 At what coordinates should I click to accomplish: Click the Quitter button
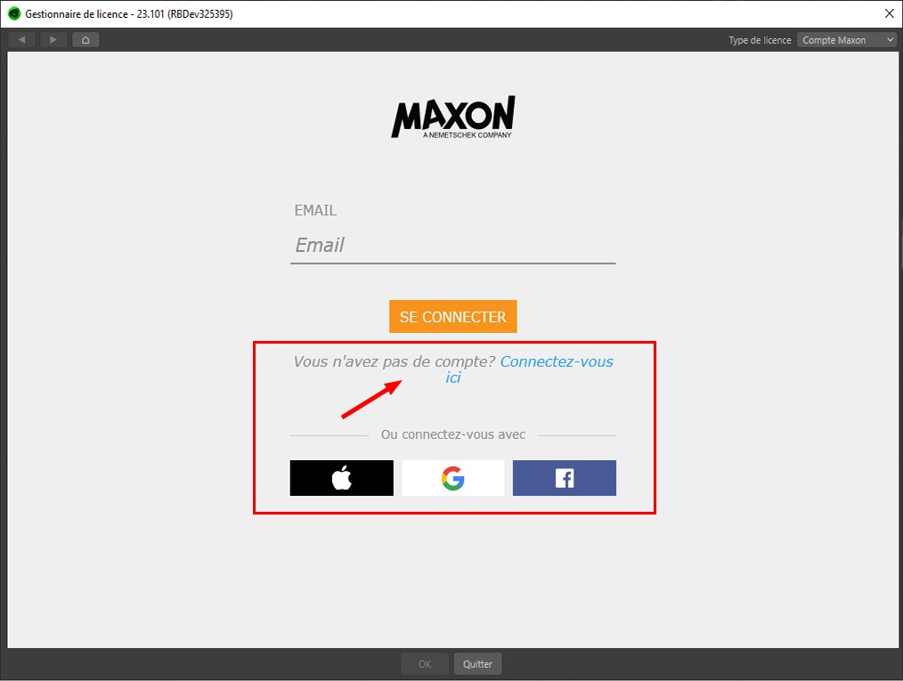pos(477,664)
